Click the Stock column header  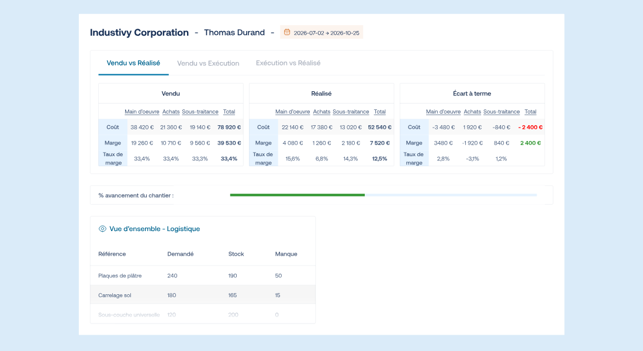[236, 254]
